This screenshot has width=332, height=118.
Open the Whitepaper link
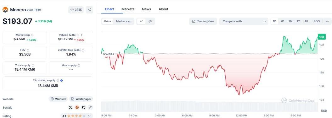tap(81, 99)
